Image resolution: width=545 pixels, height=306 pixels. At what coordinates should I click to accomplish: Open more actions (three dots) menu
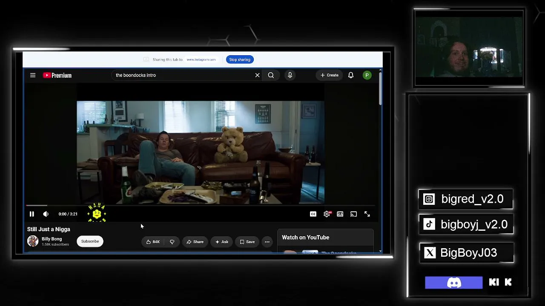[267, 242]
